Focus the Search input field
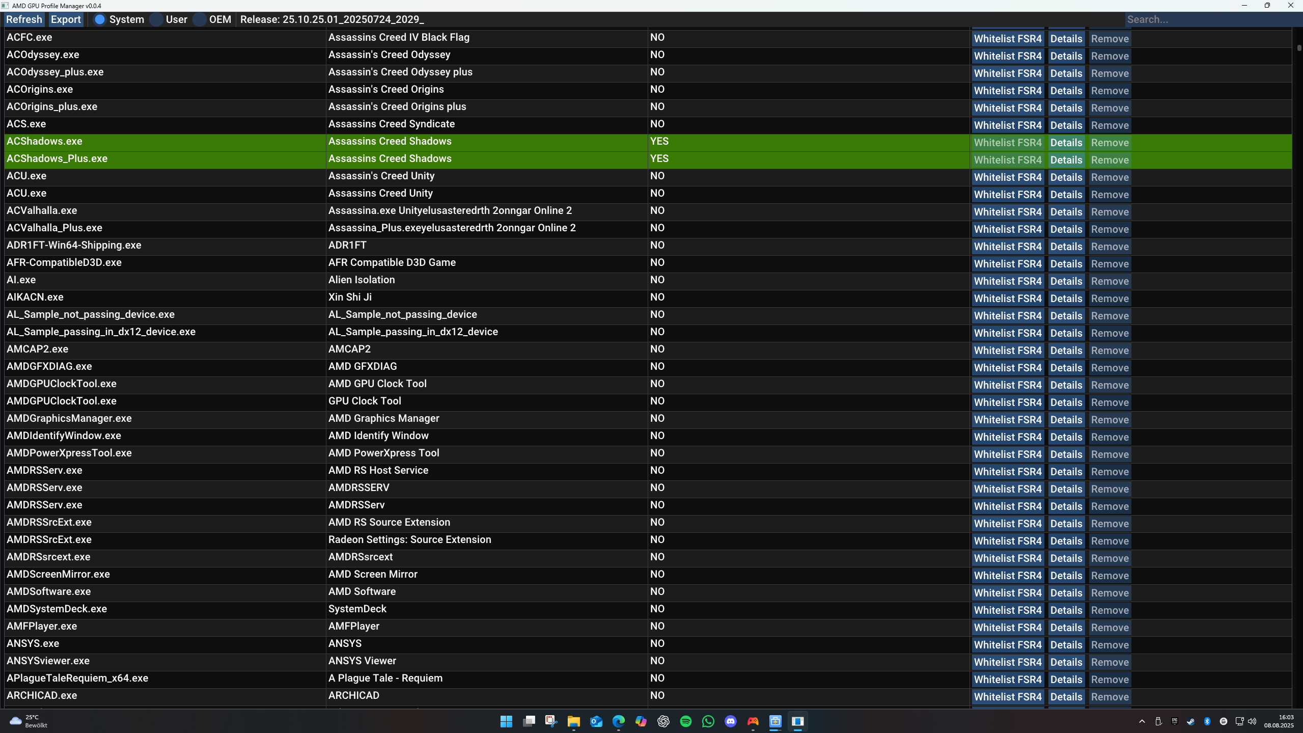The width and height of the screenshot is (1303, 733). (x=1212, y=19)
